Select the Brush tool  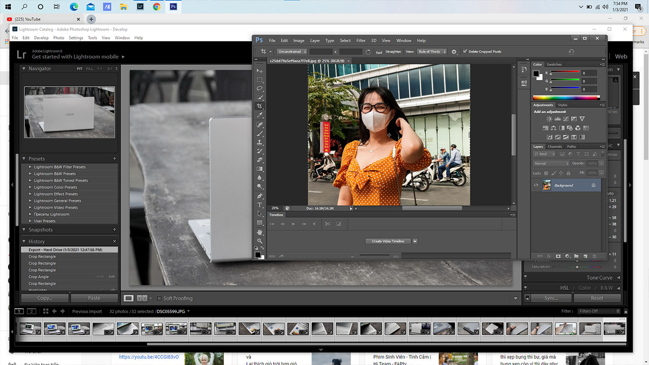pyautogui.click(x=260, y=133)
